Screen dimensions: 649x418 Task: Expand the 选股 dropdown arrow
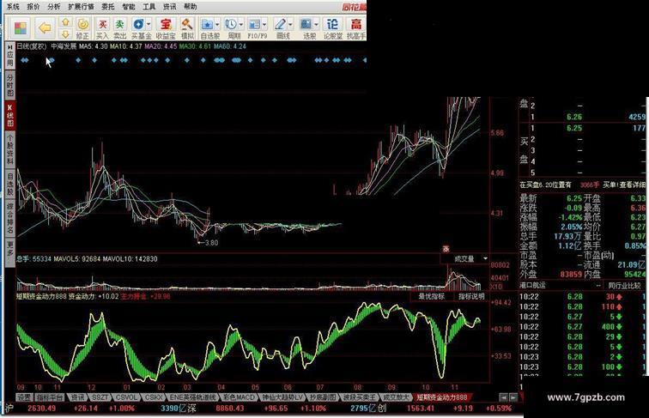[316, 24]
